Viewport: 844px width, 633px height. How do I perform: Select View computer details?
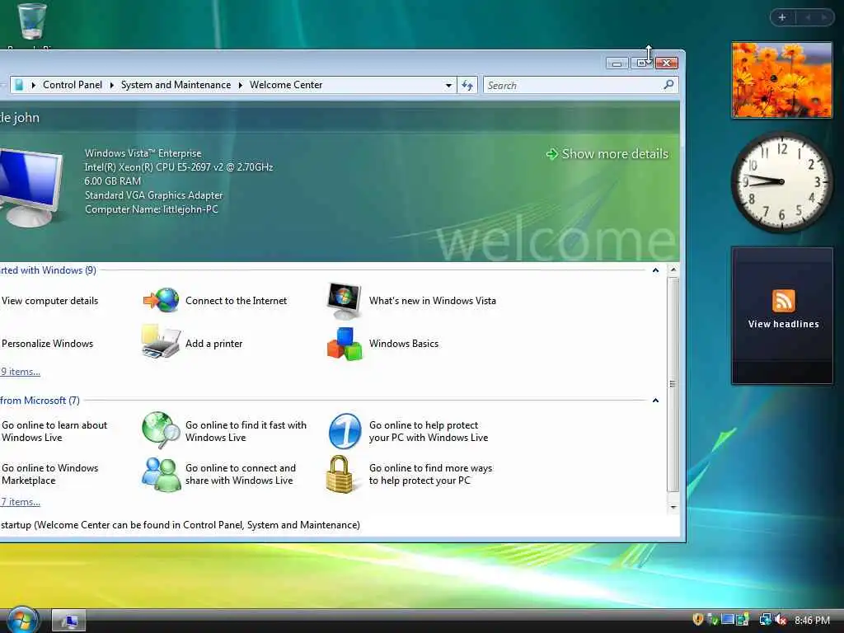coord(49,300)
